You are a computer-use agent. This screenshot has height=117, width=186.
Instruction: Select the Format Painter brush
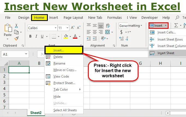pos(16,38)
